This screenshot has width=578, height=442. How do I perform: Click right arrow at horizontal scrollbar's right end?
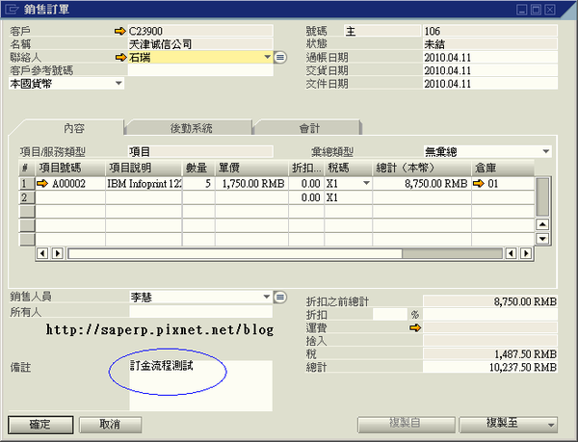point(526,253)
